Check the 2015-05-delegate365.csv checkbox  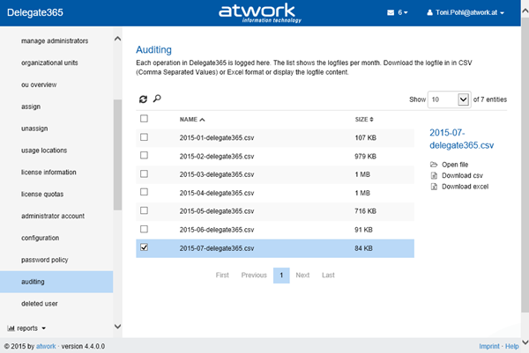(x=144, y=210)
